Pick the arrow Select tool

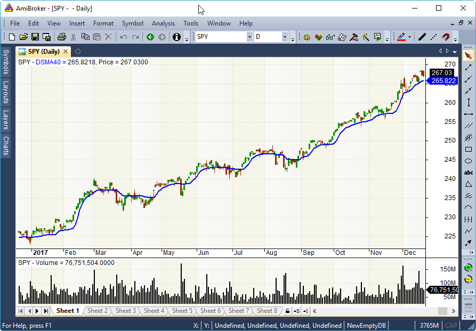[x=468, y=55]
